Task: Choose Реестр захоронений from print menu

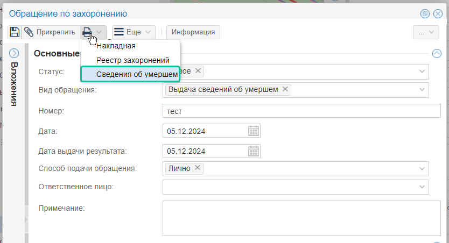Action: 133,60
